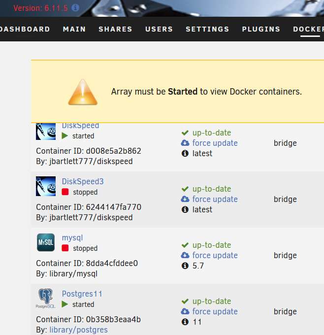Click Container ID: 6244147fa770 text

tap(89, 207)
